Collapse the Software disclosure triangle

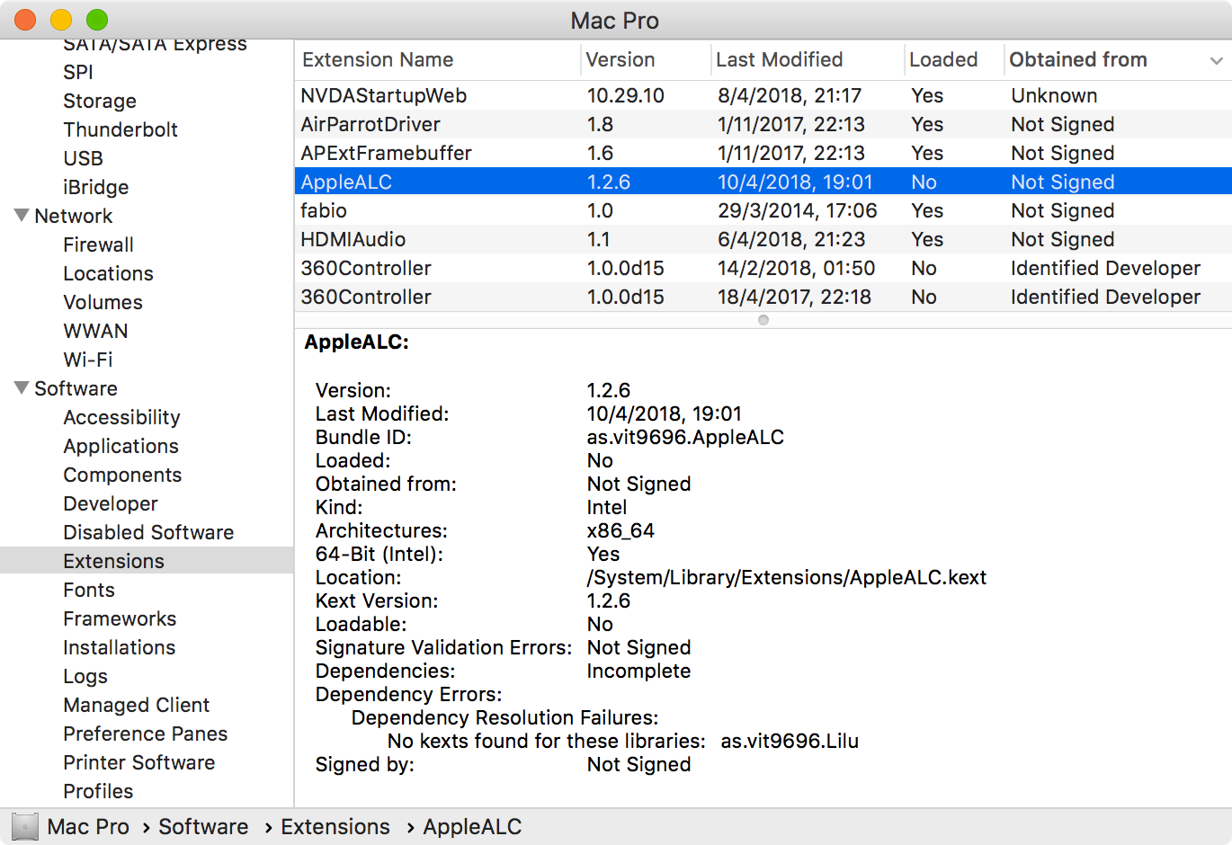click(22, 388)
